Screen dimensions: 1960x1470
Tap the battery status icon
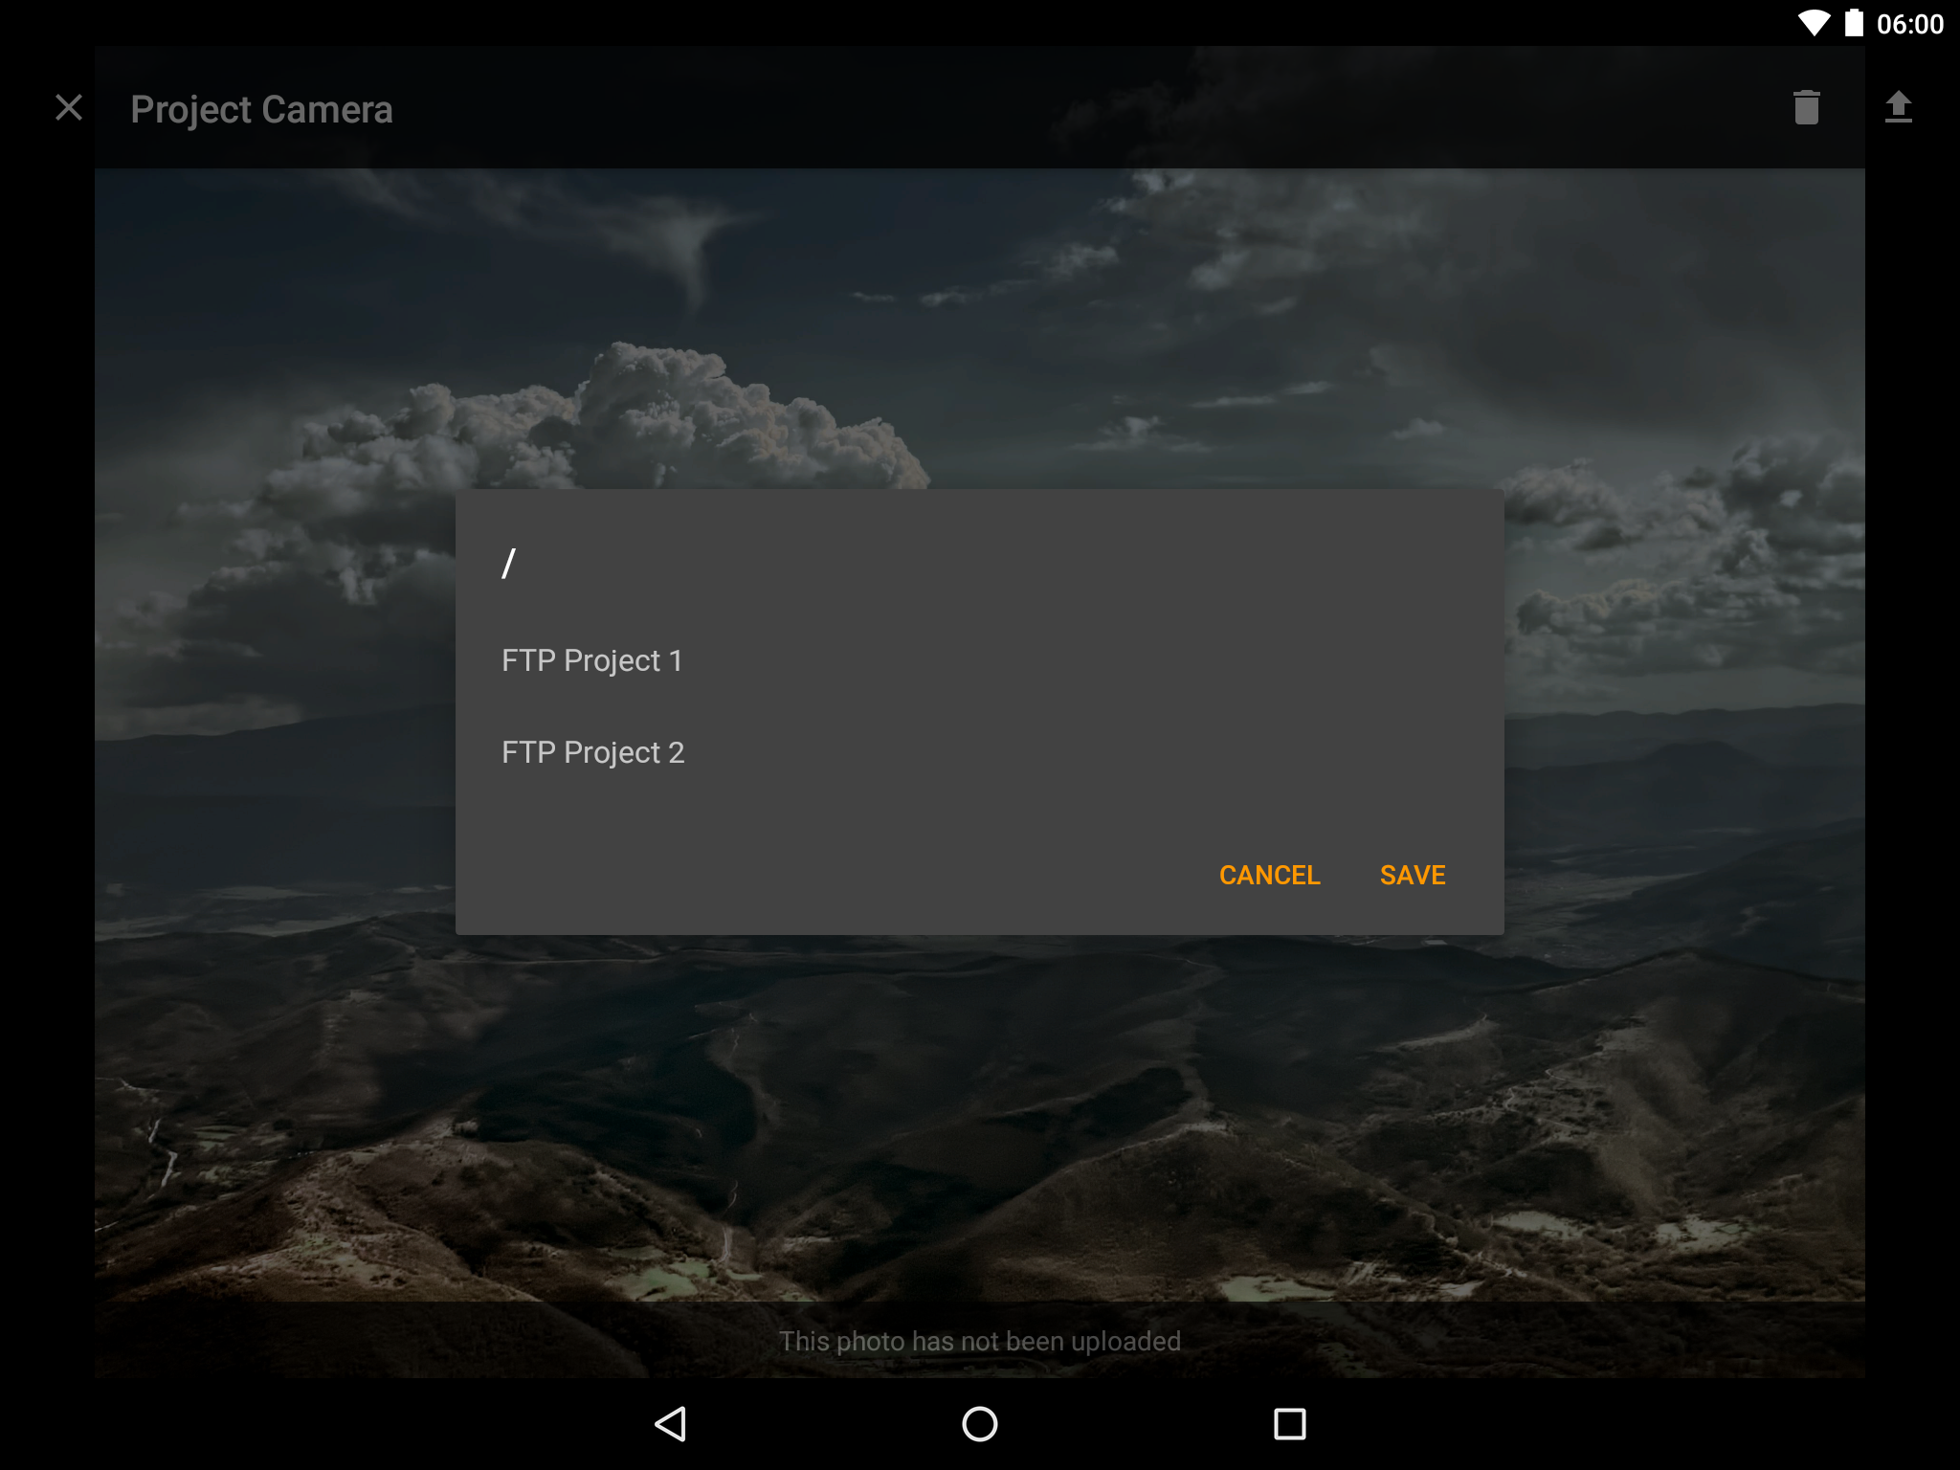[1854, 23]
